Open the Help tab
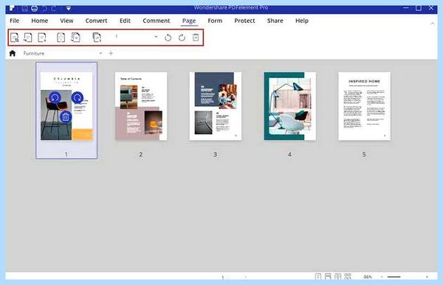 click(x=302, y=21)
